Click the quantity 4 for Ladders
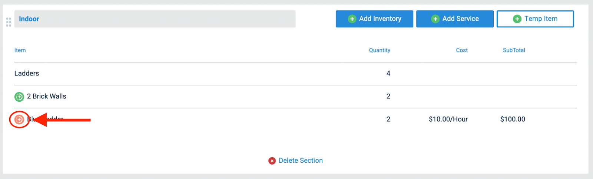Viewport: 593px width, 179px height. pyautogui.click(x=388, y=73)
